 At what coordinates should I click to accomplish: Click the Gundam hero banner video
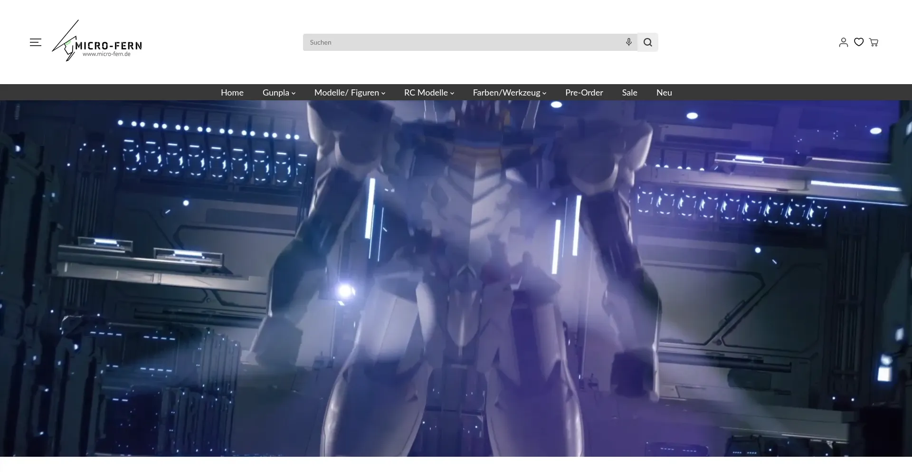456,278
